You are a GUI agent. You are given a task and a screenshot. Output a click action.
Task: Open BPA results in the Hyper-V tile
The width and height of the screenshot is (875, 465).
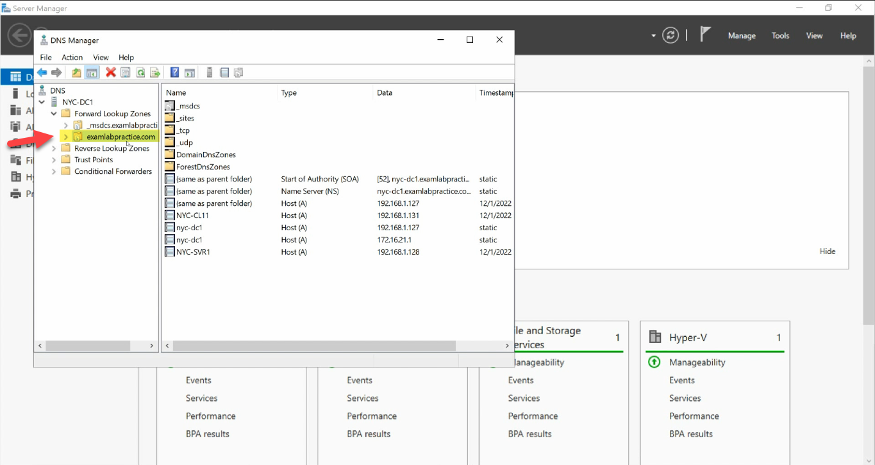pos(691,434)
